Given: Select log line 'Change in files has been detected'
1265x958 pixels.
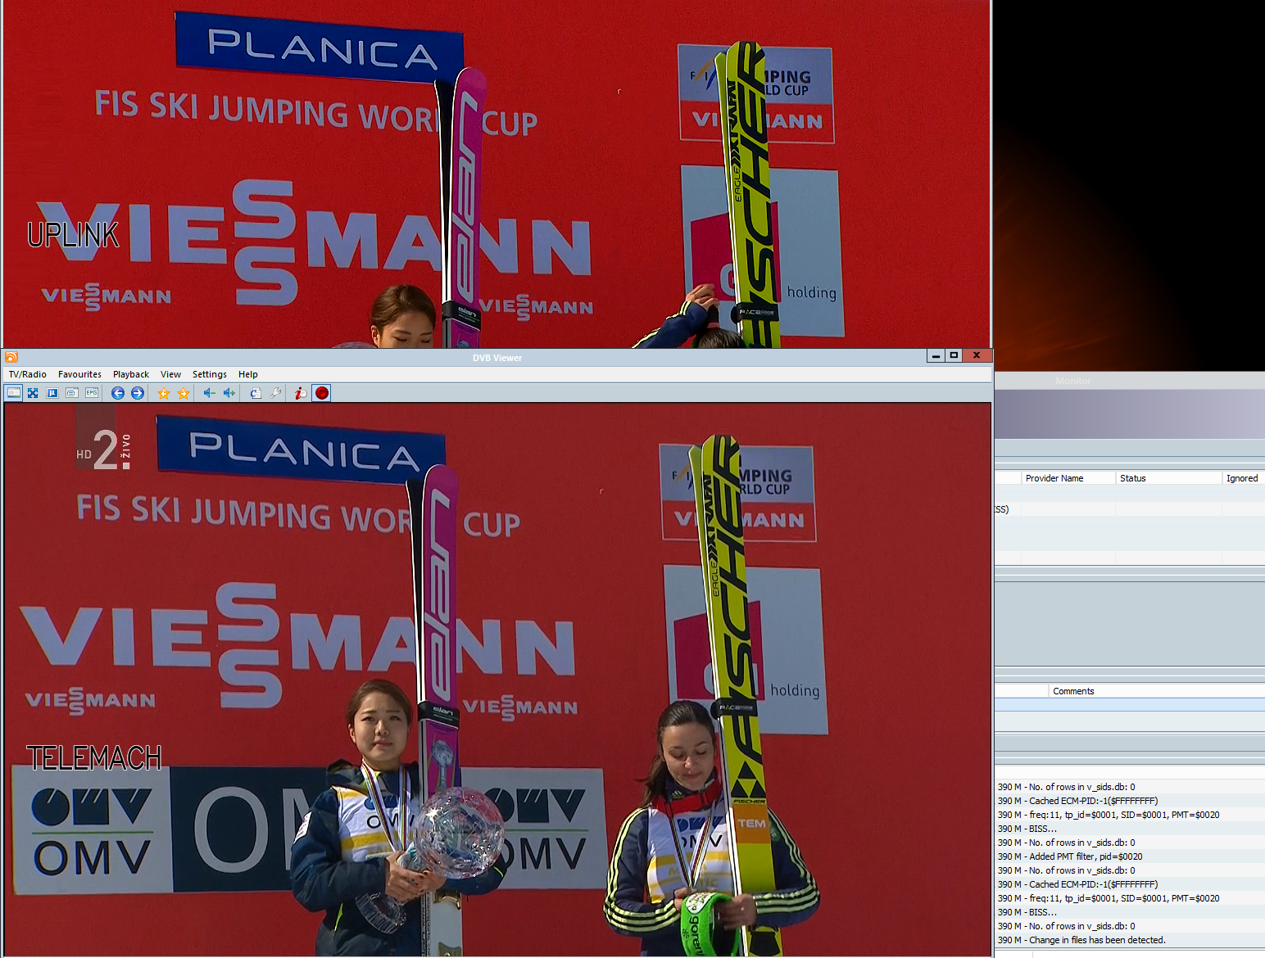Looking at the screenshot, I should [1130, 940].
